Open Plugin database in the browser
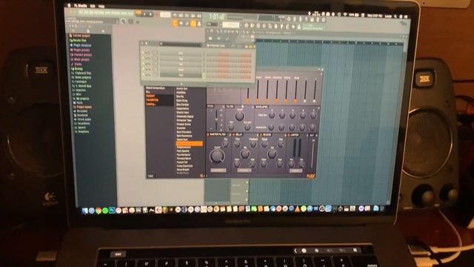Image resolution: width=474 pixels, height=267 pixels. coord(81,45)
